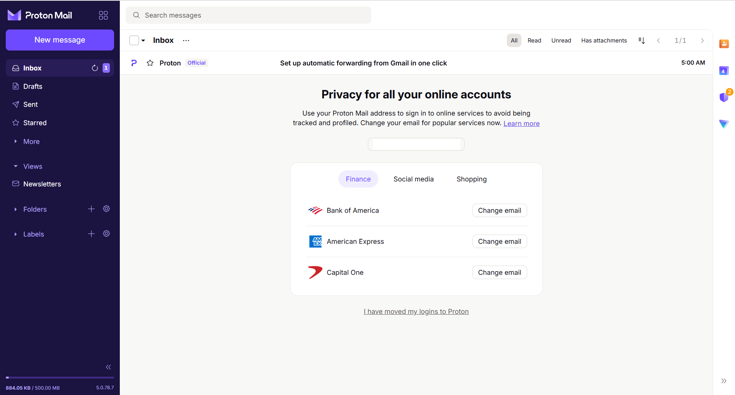The height and width of the screenshot is (395, 735).
Task: Open the select all dropdown arrow
Action: pos(143,41)
